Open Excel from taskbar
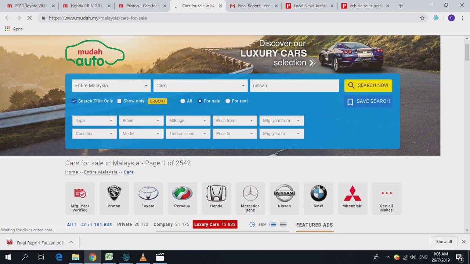Screen dimensions: 470x264 click(x=109, y=257)
